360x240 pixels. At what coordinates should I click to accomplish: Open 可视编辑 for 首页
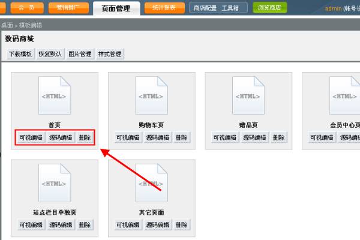(x=31, y=137)
